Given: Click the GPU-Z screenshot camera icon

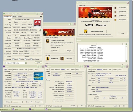Looking at the screenshot, I should [41, 16].
